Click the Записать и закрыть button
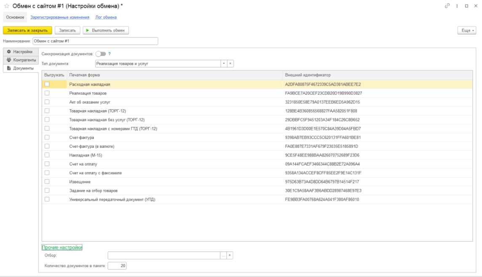The image size is (482, 277). (27, 30)
